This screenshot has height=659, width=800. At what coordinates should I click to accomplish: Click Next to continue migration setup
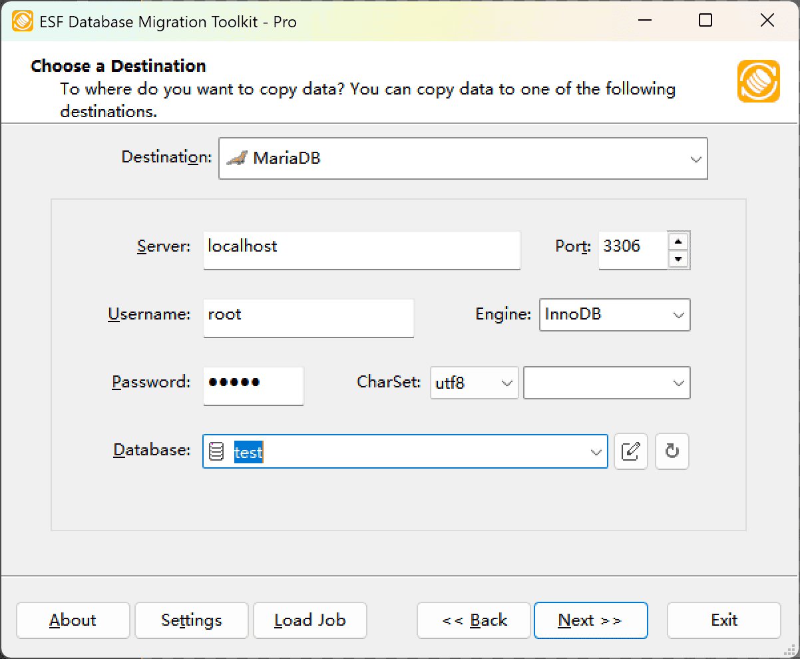click(x=590, y=620)
